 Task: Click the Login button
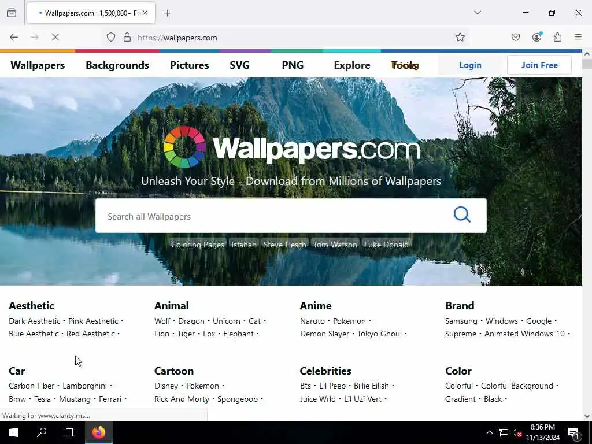[470, 65]
